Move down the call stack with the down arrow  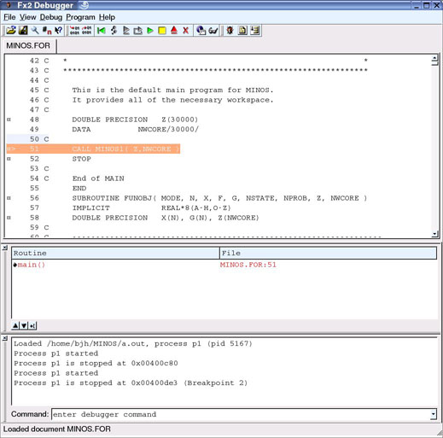tap(24, 325)
